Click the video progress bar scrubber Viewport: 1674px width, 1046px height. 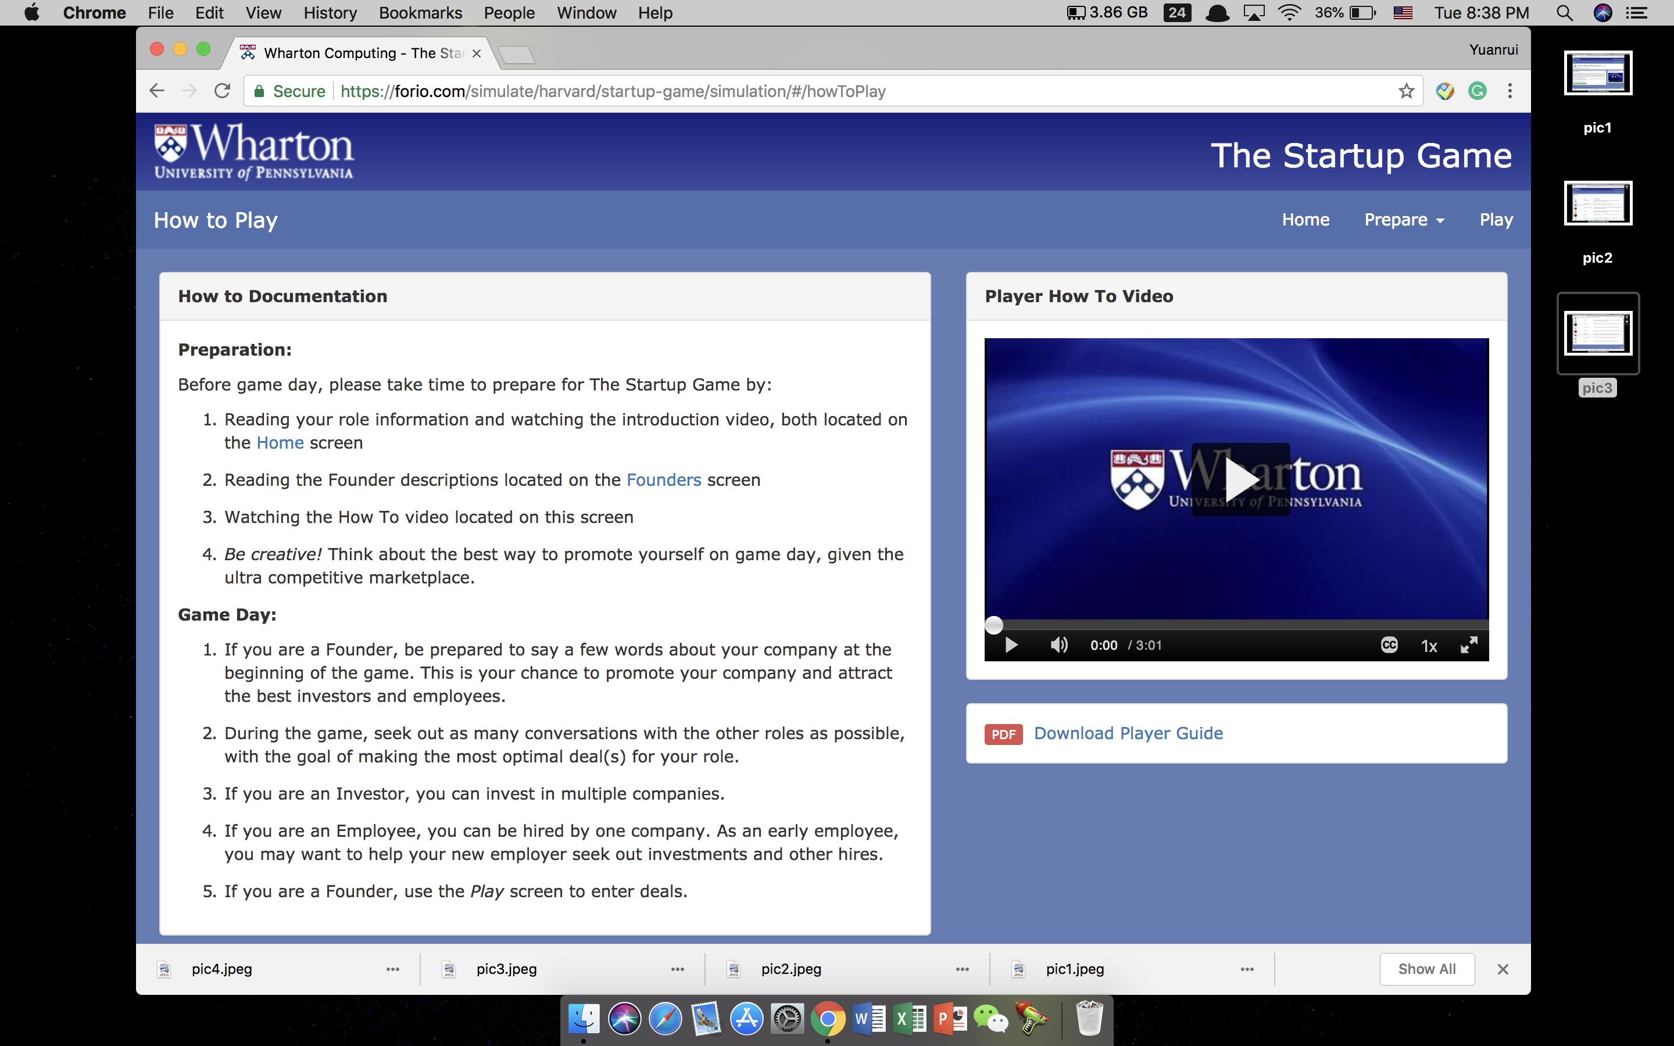993,625
